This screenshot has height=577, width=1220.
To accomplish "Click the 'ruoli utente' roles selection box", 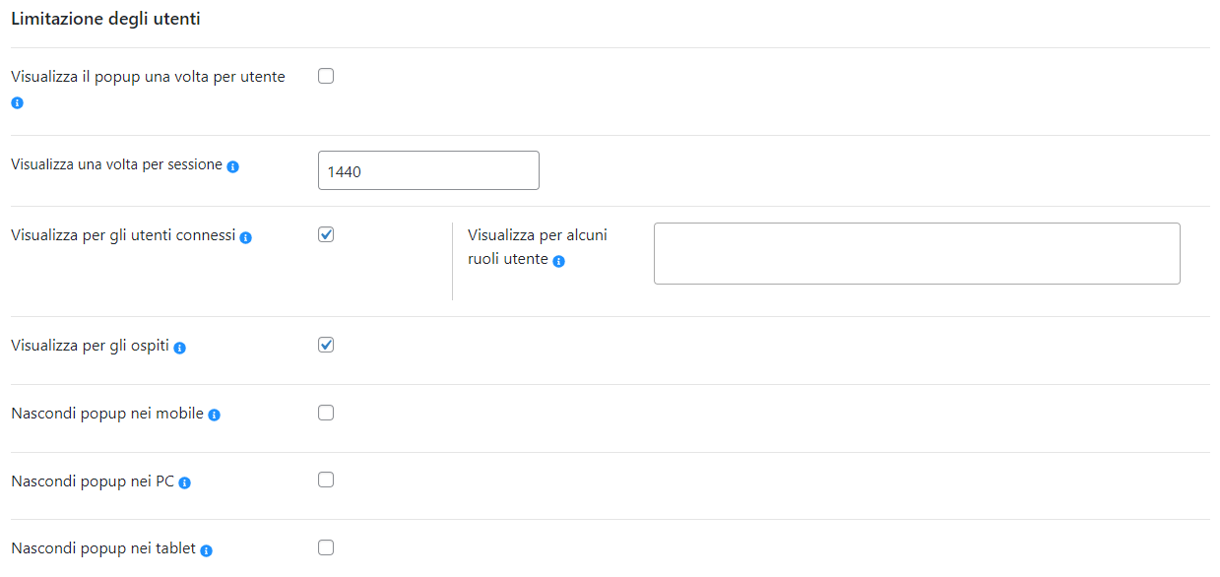I will tap(917, 253).
